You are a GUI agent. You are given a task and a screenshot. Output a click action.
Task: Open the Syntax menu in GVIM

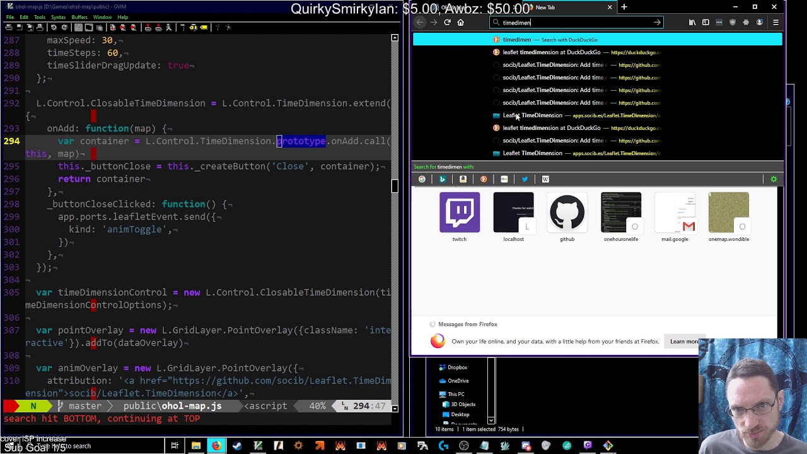pos(58,17)
